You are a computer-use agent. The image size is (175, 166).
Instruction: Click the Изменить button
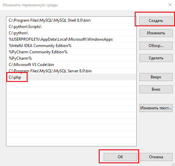(x=156, y=33)
